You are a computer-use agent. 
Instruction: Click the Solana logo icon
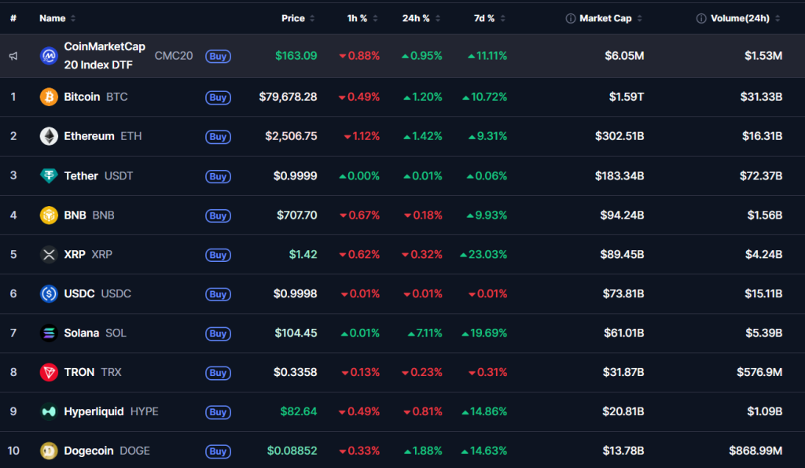tap(49, 333)
